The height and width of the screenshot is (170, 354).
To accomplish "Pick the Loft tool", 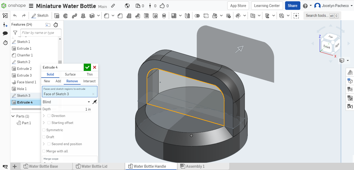I will pyautogui.click(x=83, y=16).
